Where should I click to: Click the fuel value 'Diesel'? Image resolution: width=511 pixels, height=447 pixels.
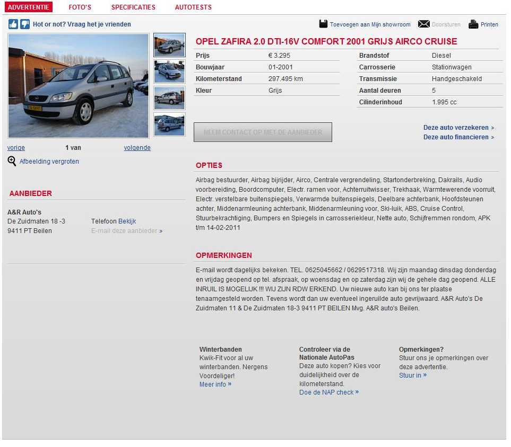click(441, 56)
